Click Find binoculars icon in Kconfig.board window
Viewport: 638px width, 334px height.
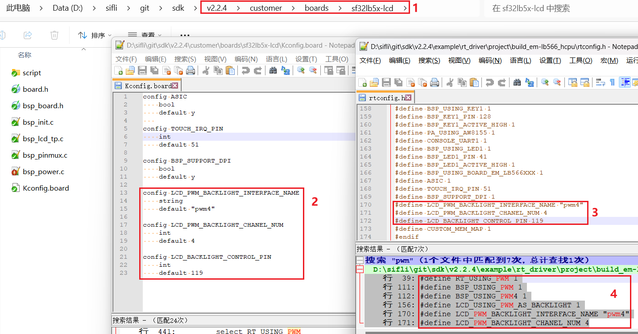coord(273,70)
